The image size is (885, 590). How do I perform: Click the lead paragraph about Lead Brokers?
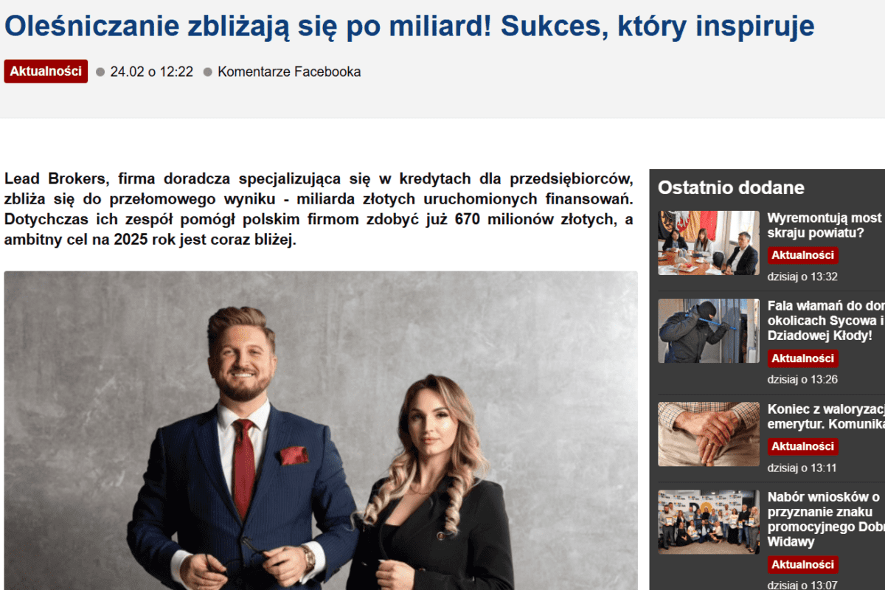pyautogui.click(x=319, y=209)
